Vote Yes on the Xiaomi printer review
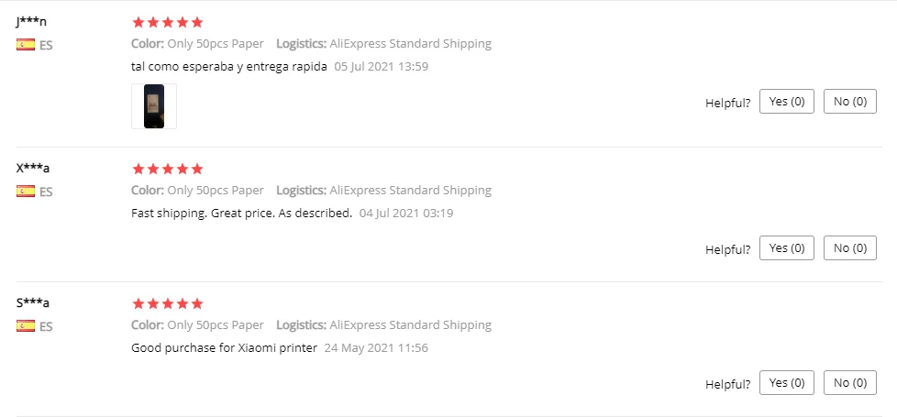Viewport: 897px width, 417px height. [786, 383]
